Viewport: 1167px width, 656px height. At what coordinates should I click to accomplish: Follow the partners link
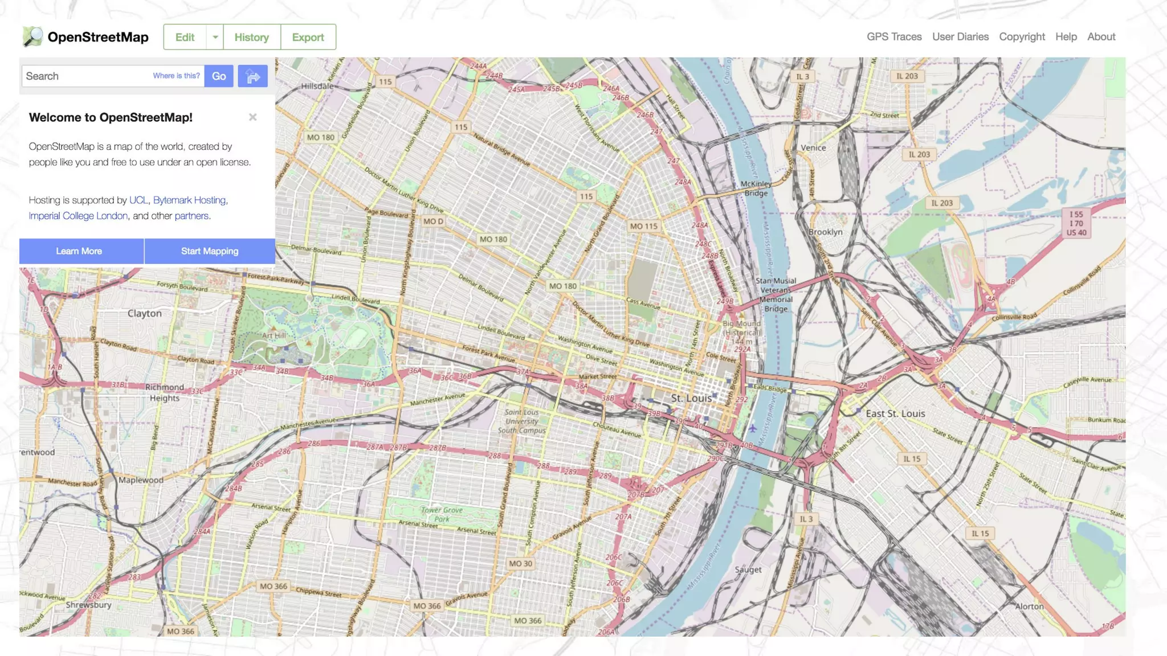191,216
